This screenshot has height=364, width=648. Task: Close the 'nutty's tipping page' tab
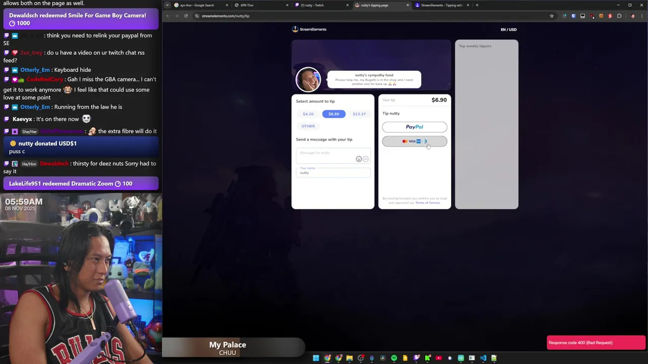[x=408, y=5]
